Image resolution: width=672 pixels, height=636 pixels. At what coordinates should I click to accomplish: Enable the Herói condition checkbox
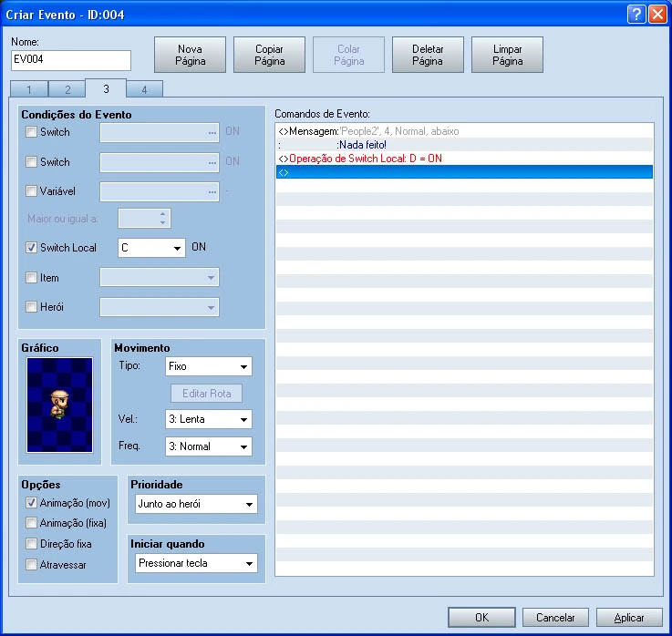pyautogui.click(x=31, y=307)
